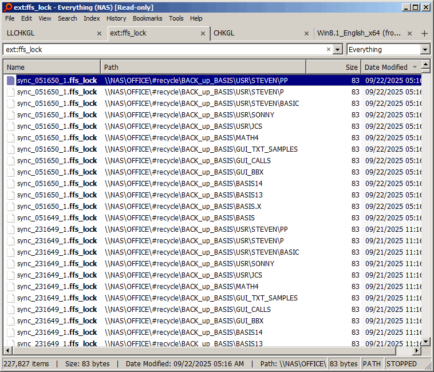
Task: Select file icon in first GUI_TXT_SAMPLES row
Action: tap(11, 149)
